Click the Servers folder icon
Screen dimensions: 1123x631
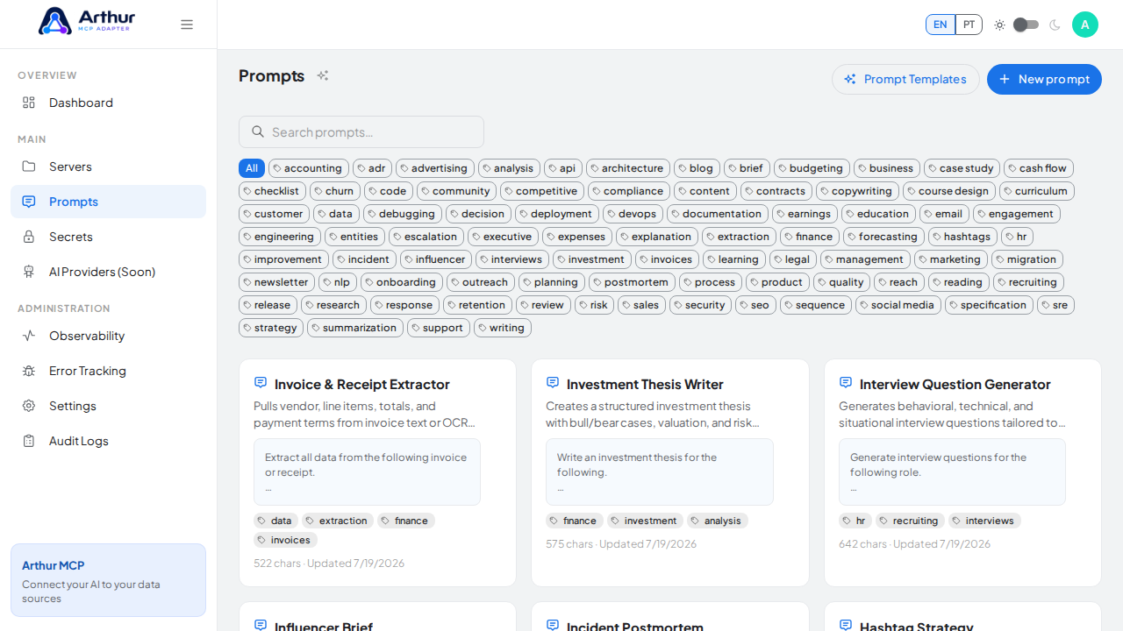[29, 167]
